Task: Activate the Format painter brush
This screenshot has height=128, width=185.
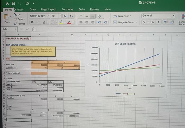Action: 15,24
